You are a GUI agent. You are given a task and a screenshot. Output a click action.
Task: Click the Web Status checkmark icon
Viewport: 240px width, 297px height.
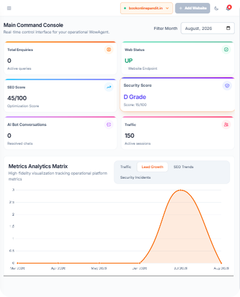(226, 50)
